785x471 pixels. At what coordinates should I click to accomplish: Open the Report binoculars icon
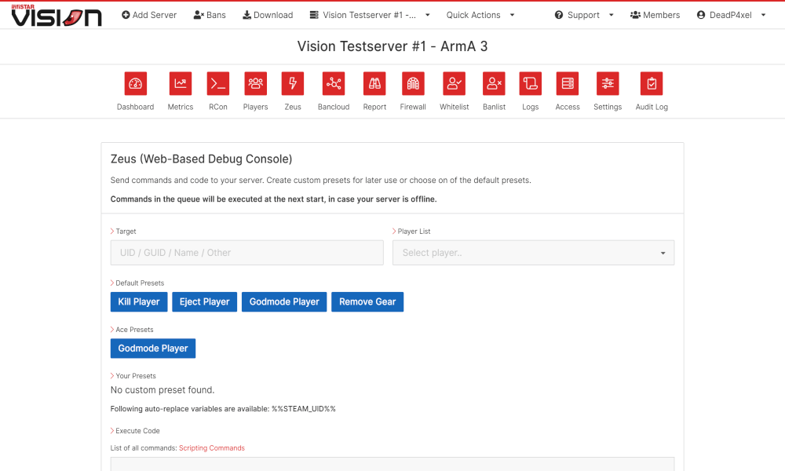click(374, 83)
